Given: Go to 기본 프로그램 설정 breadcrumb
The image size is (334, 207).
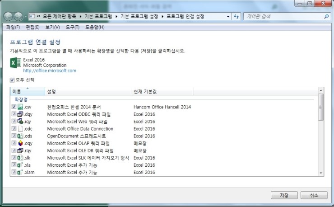Looking at the screenshot, I should pos(139,16).
